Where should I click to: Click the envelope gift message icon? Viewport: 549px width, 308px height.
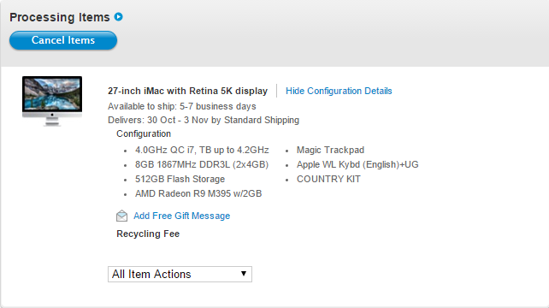tap(121, 216)
